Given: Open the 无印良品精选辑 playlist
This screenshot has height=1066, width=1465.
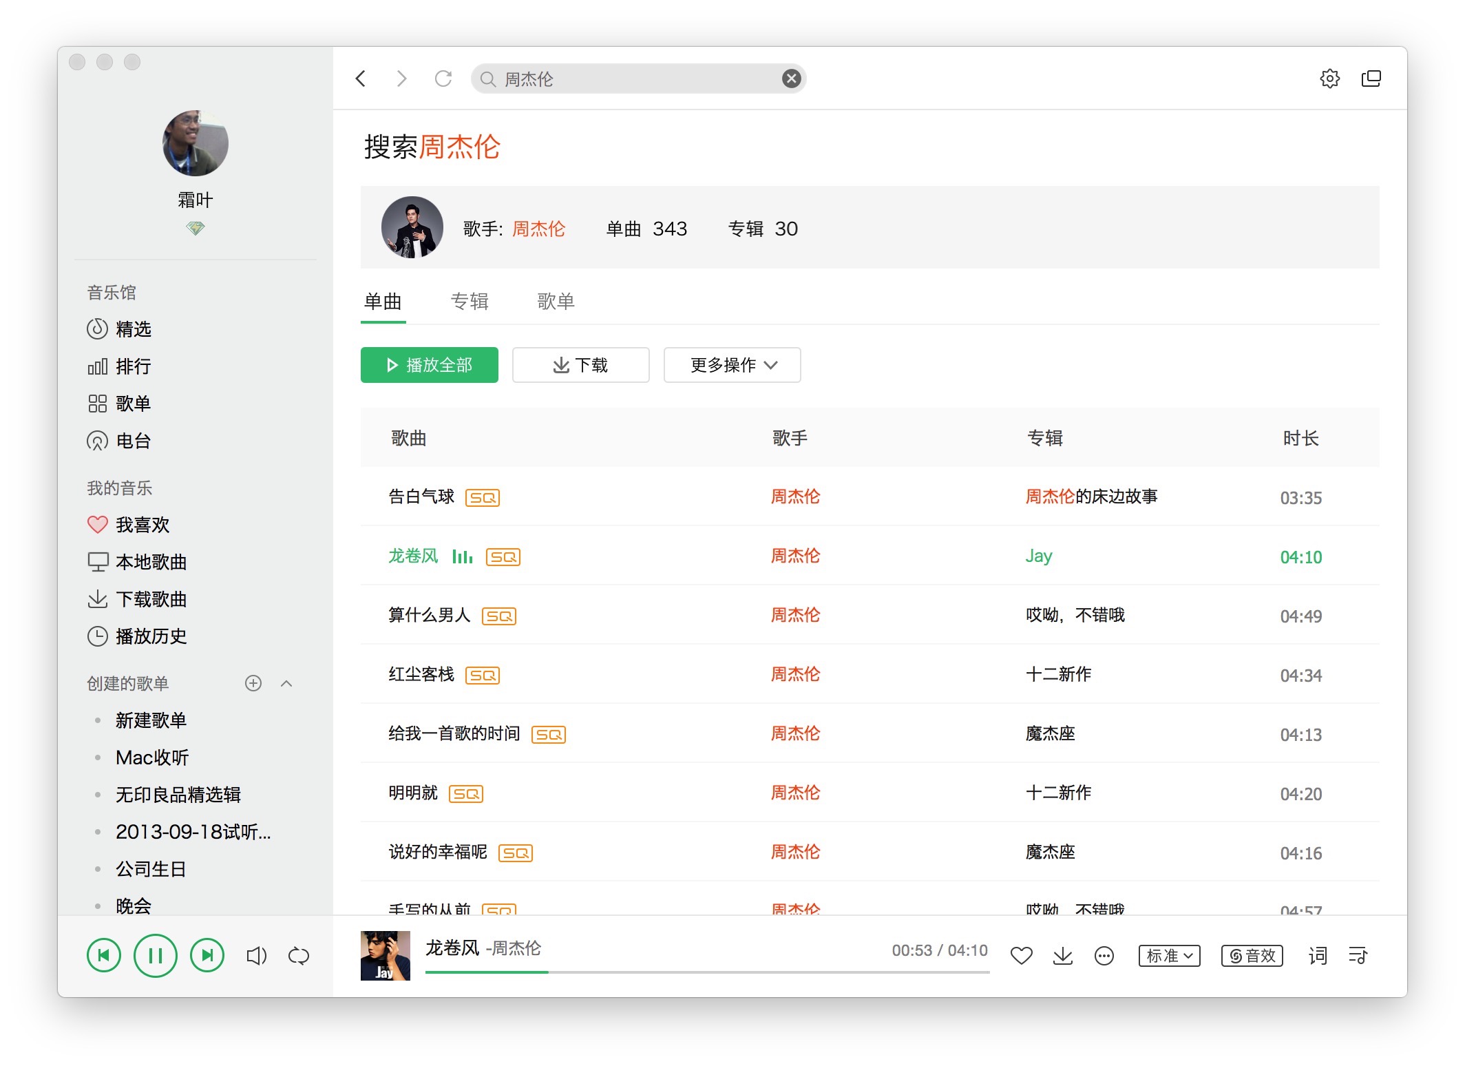Looking at the screenshot, I should pos(178,795).
